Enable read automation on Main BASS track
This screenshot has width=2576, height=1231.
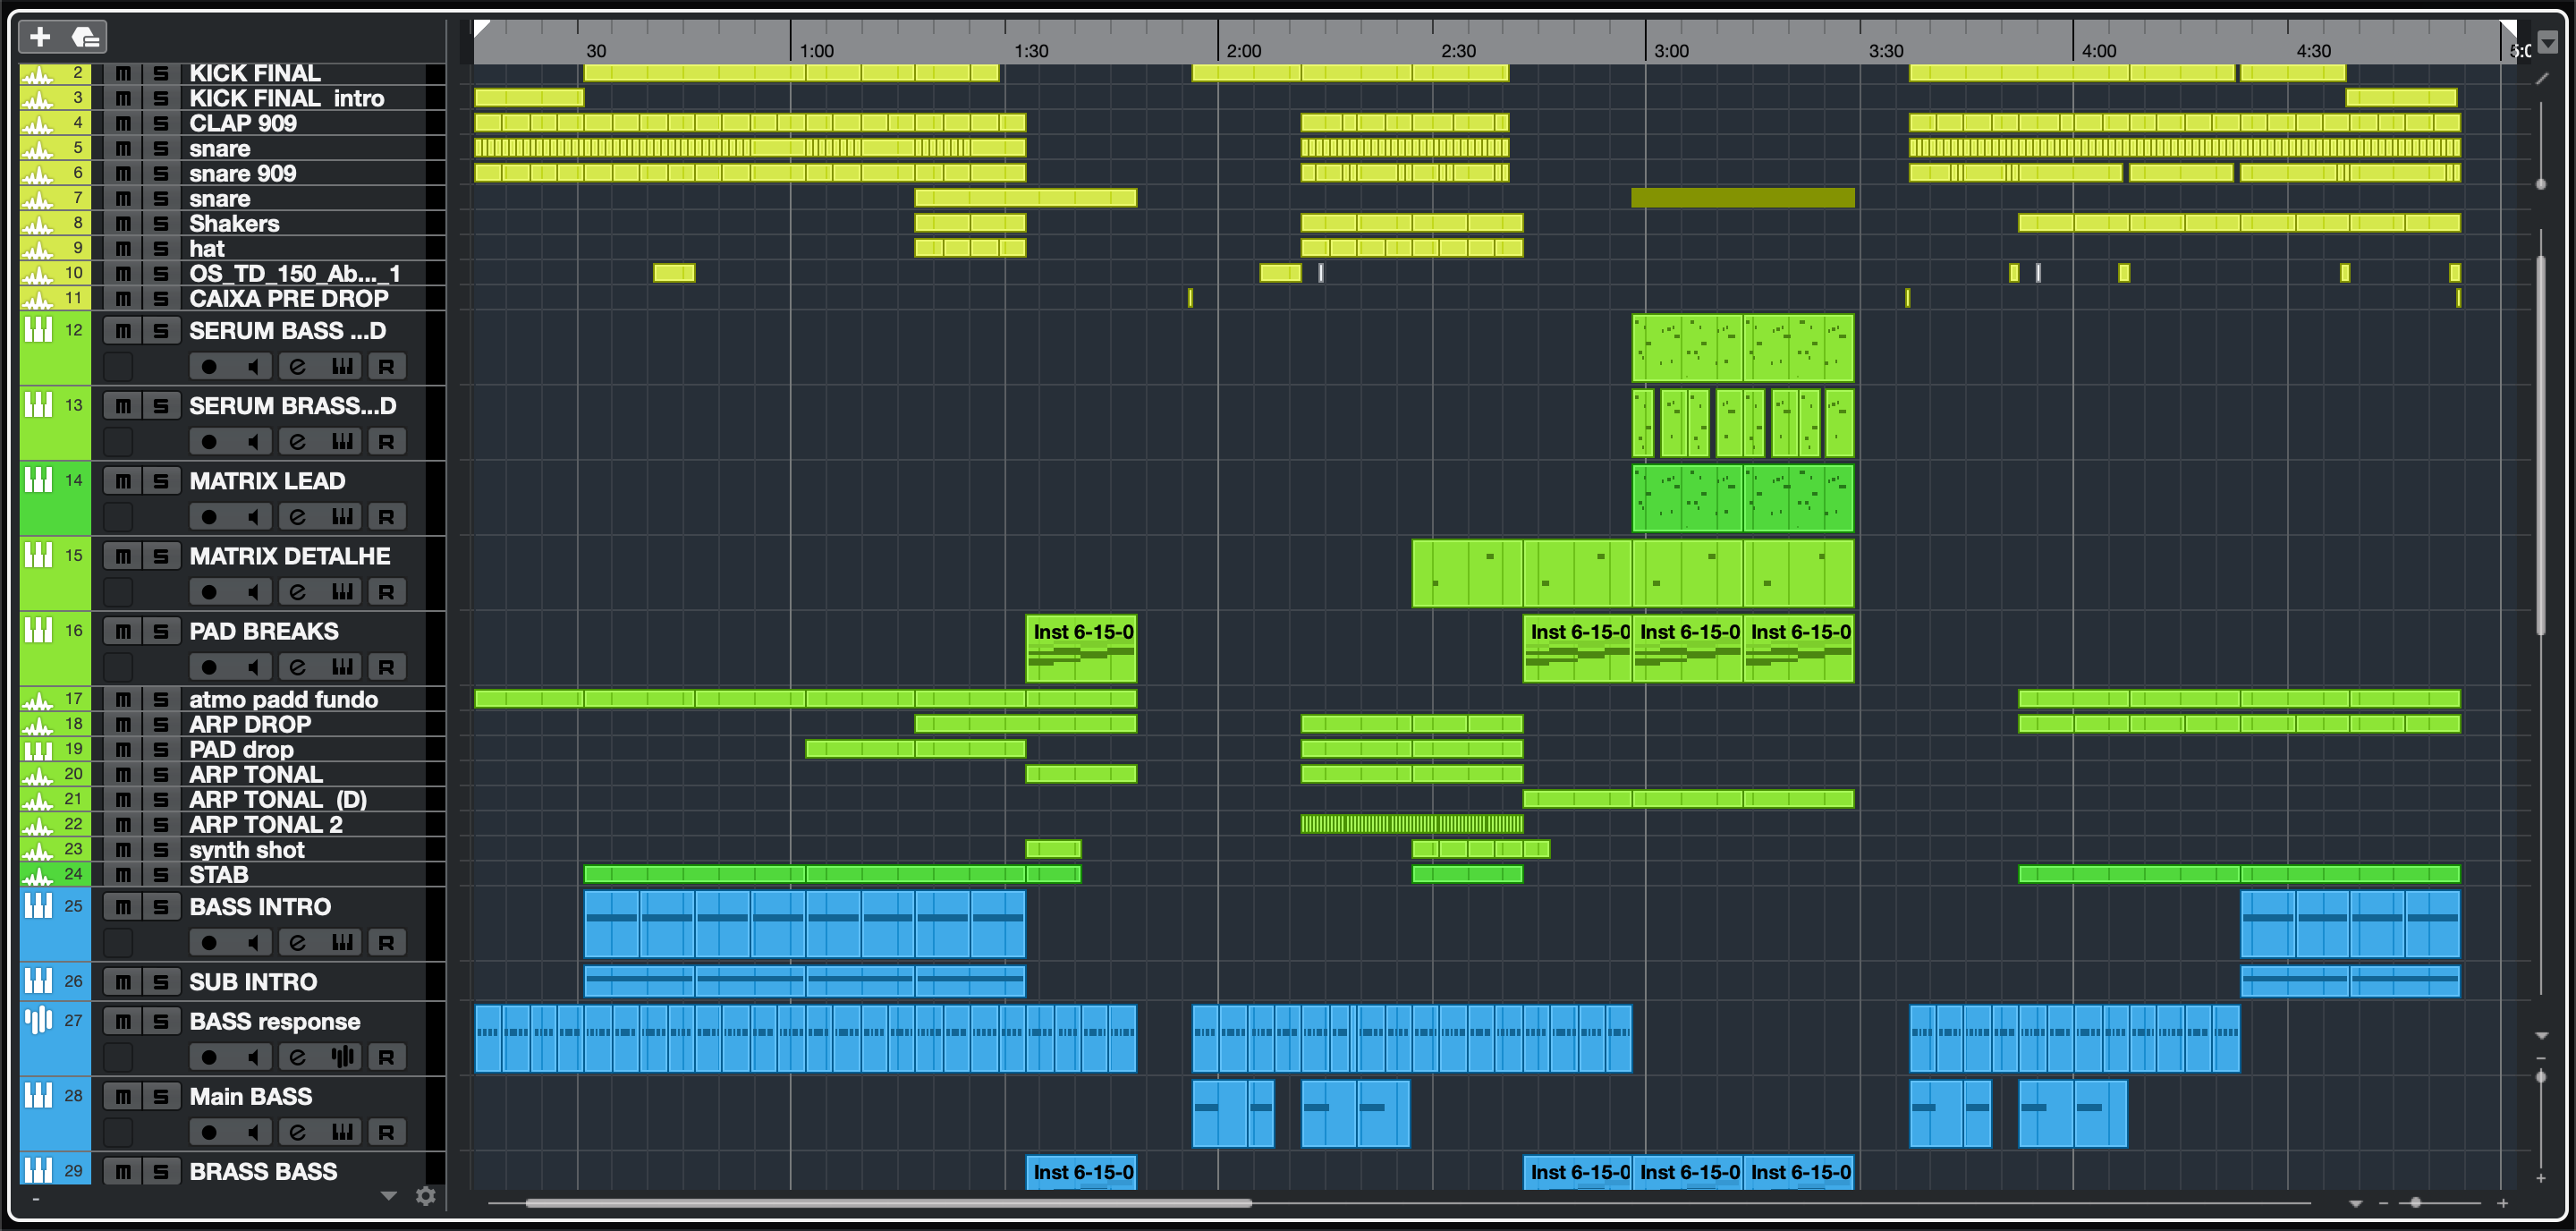pyautogui.click(x=386, y=1132)
